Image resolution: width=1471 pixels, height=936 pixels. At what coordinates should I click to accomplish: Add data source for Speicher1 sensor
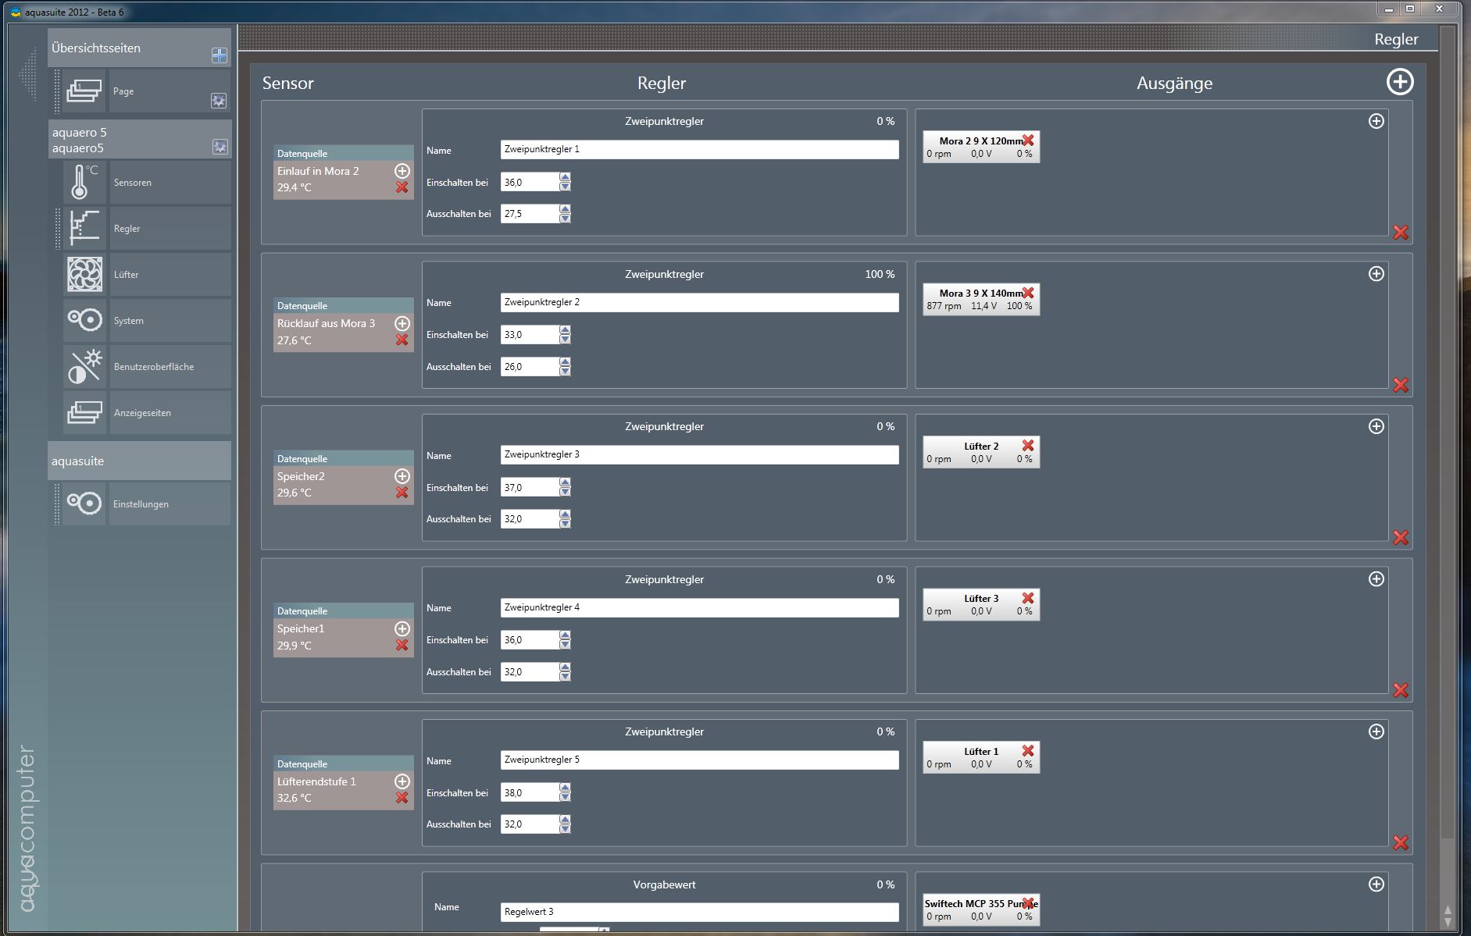[x=402, y=628]
